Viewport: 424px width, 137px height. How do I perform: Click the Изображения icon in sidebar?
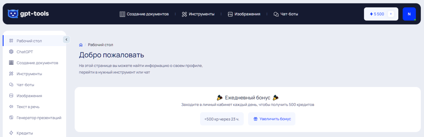point(11,96)
